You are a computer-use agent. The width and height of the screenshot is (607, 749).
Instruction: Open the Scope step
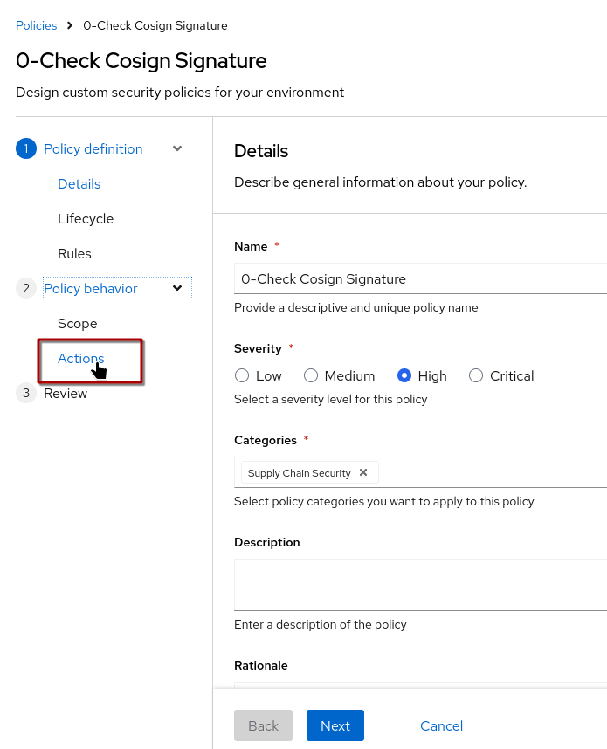[x=77, y=323]
